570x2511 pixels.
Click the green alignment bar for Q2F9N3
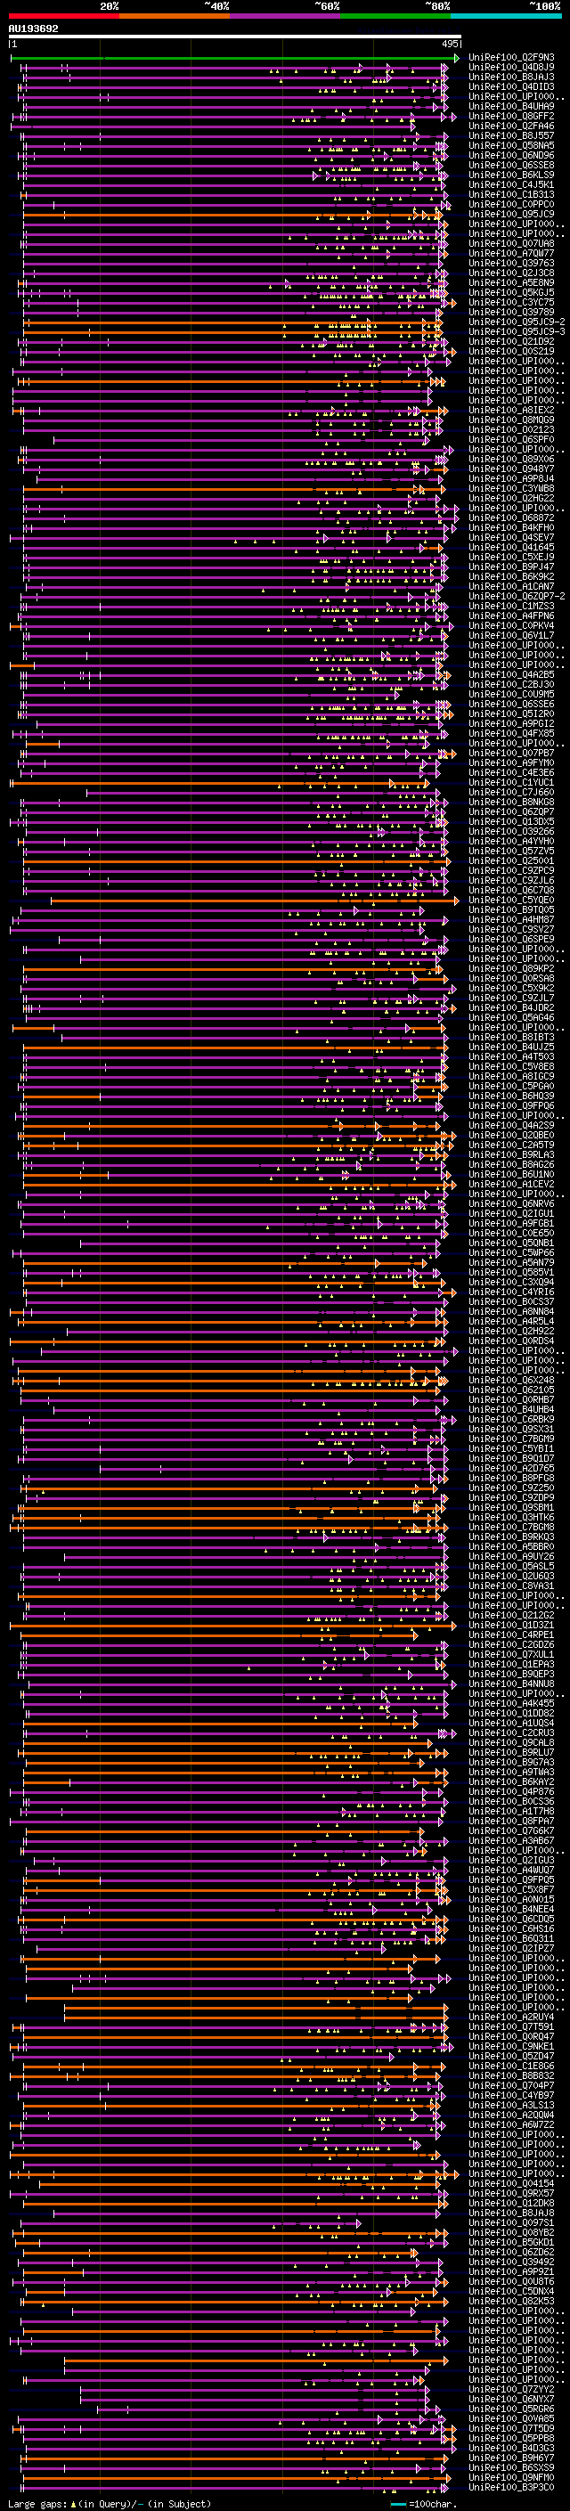pos(234,59)
